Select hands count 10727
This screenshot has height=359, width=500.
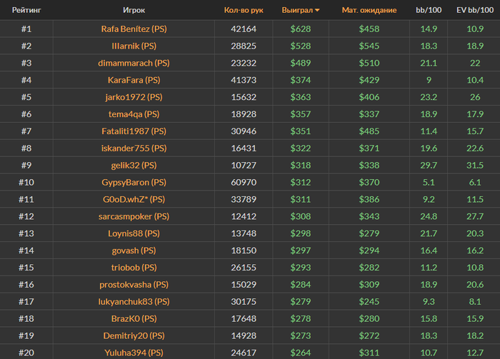244,166
